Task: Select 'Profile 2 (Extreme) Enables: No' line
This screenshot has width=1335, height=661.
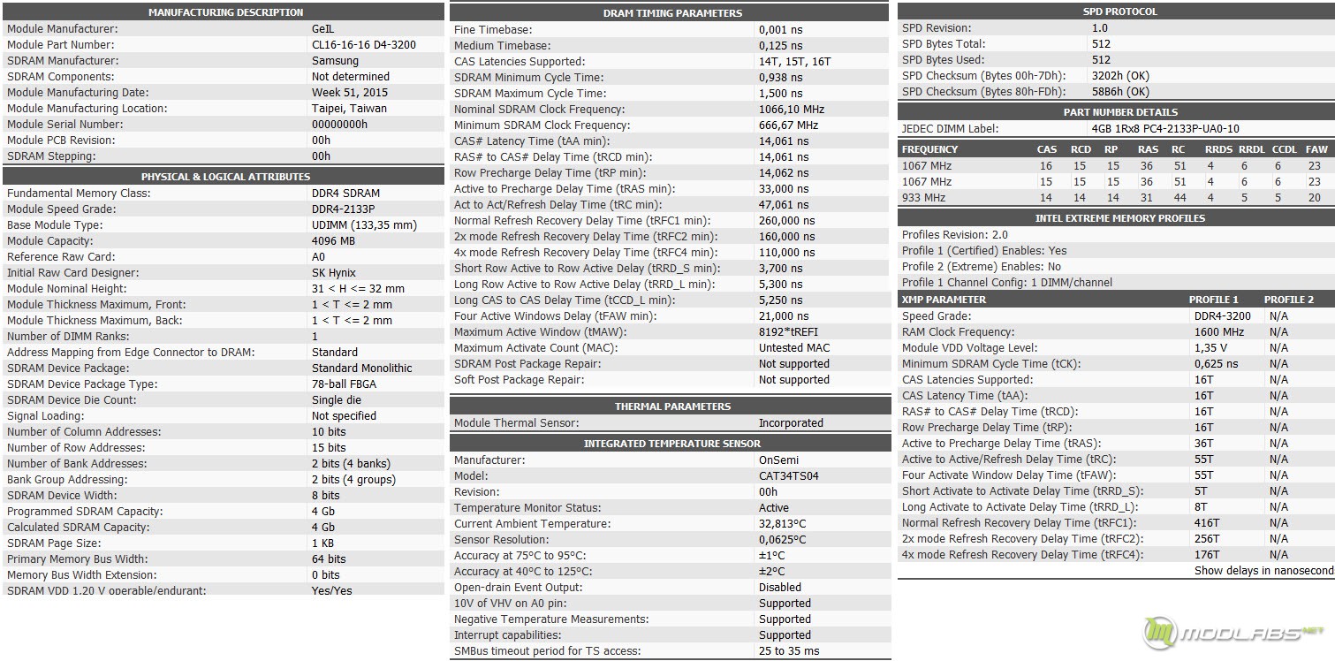Action: (x=982, y=267)
